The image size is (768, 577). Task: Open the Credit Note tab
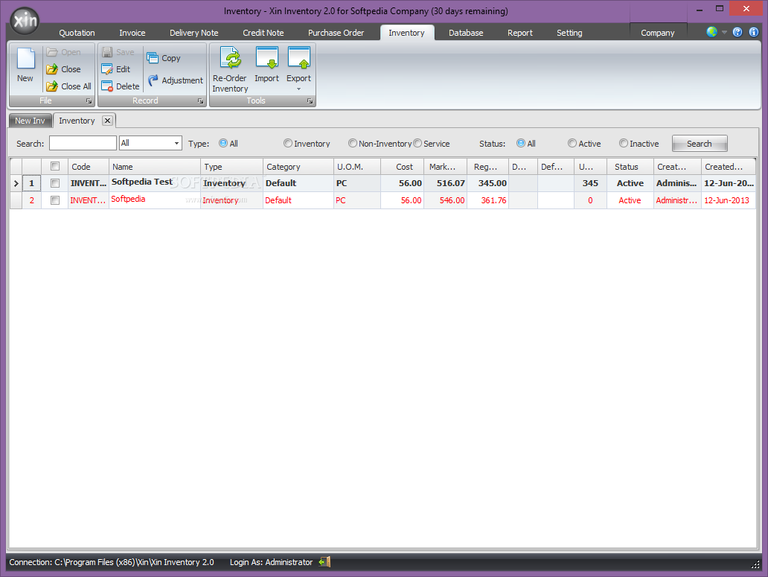(263, 33)
